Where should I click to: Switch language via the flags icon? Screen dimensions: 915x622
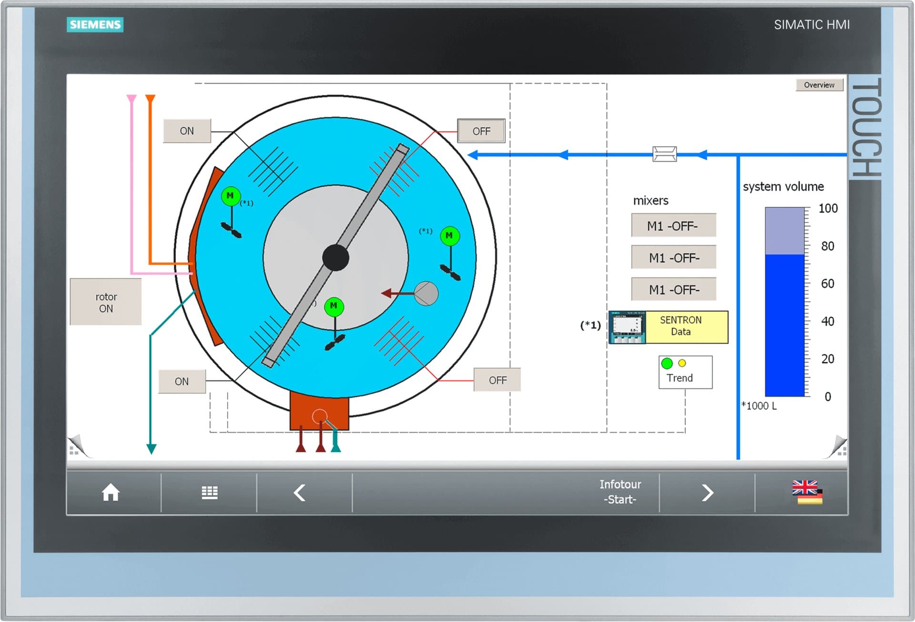coord(807,492)
